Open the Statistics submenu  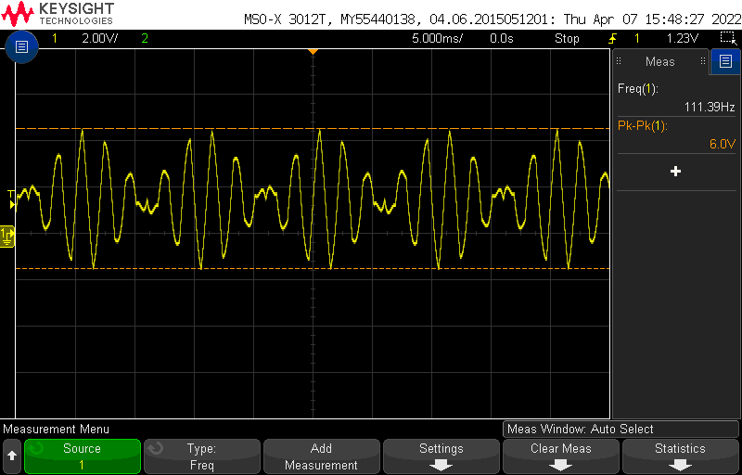[x=680, y=456]
